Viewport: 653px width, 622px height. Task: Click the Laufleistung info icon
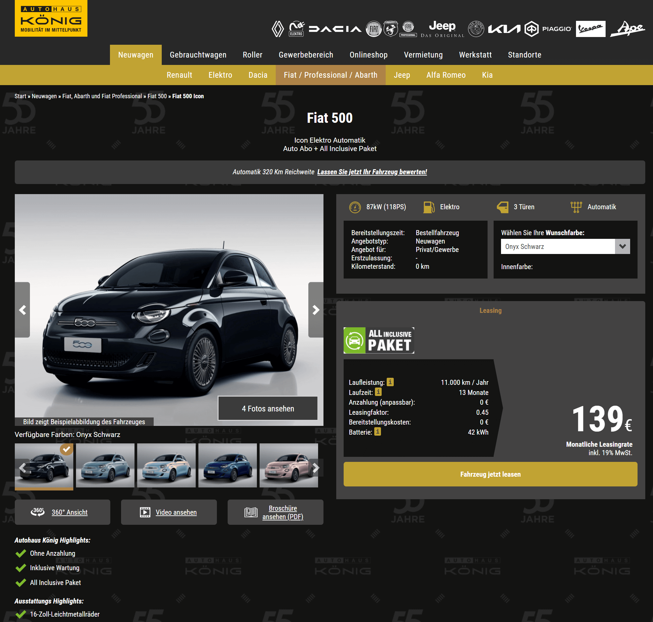tap(390, 382)
